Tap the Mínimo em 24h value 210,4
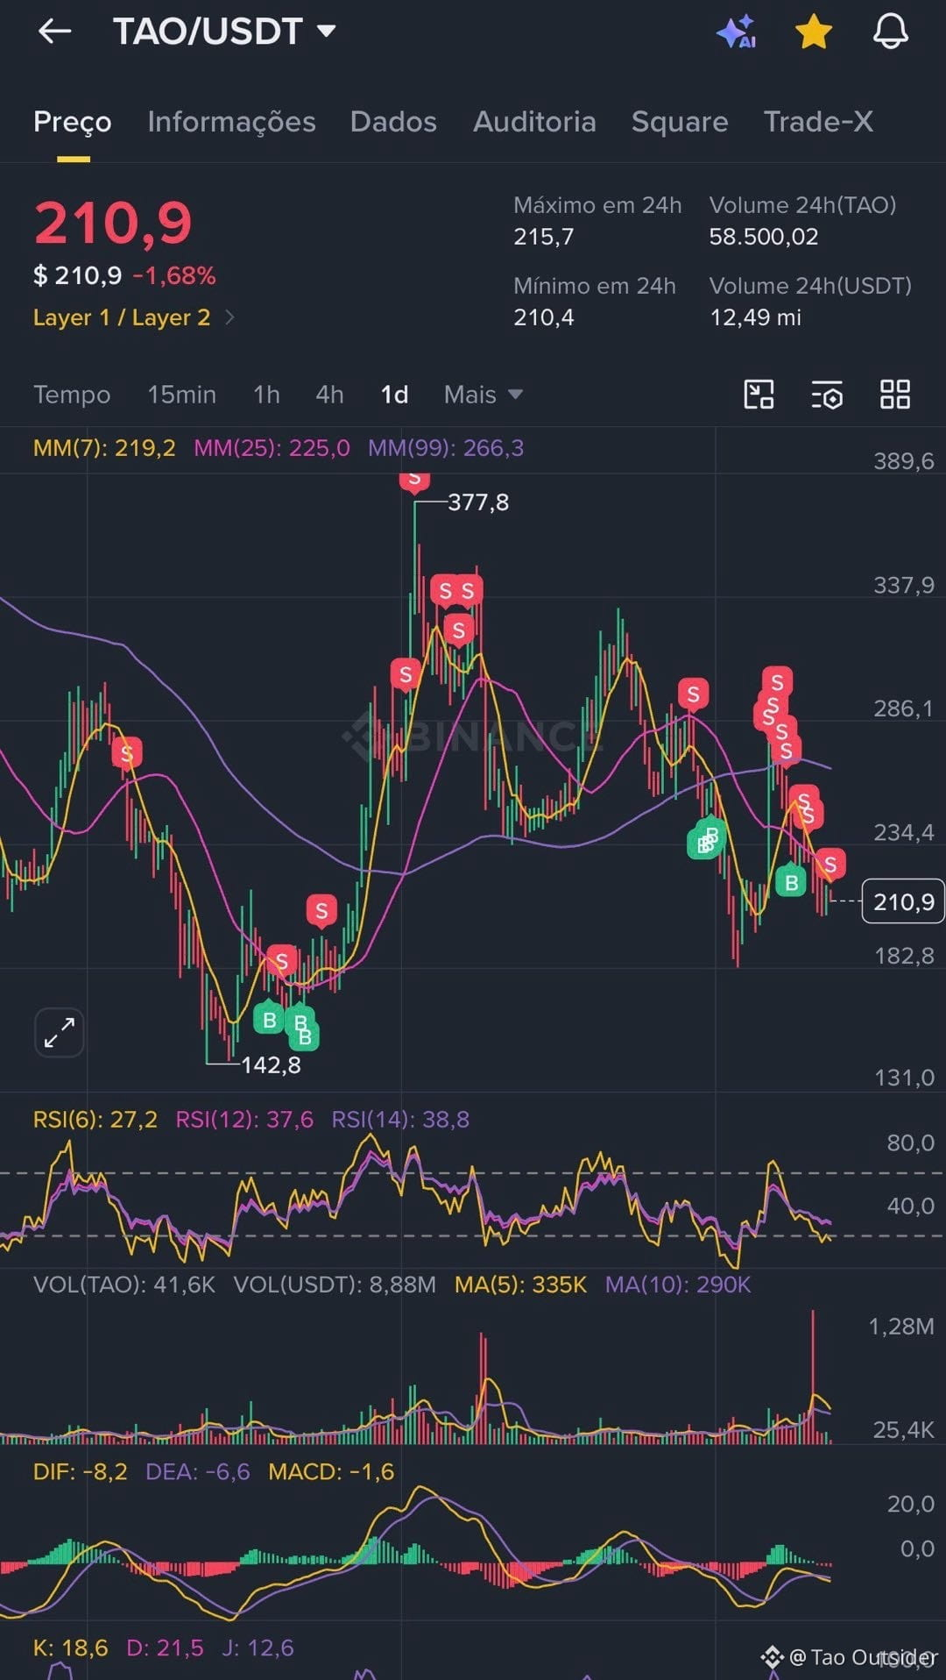This screenshot has width=946, height=1680. point(544,317)
